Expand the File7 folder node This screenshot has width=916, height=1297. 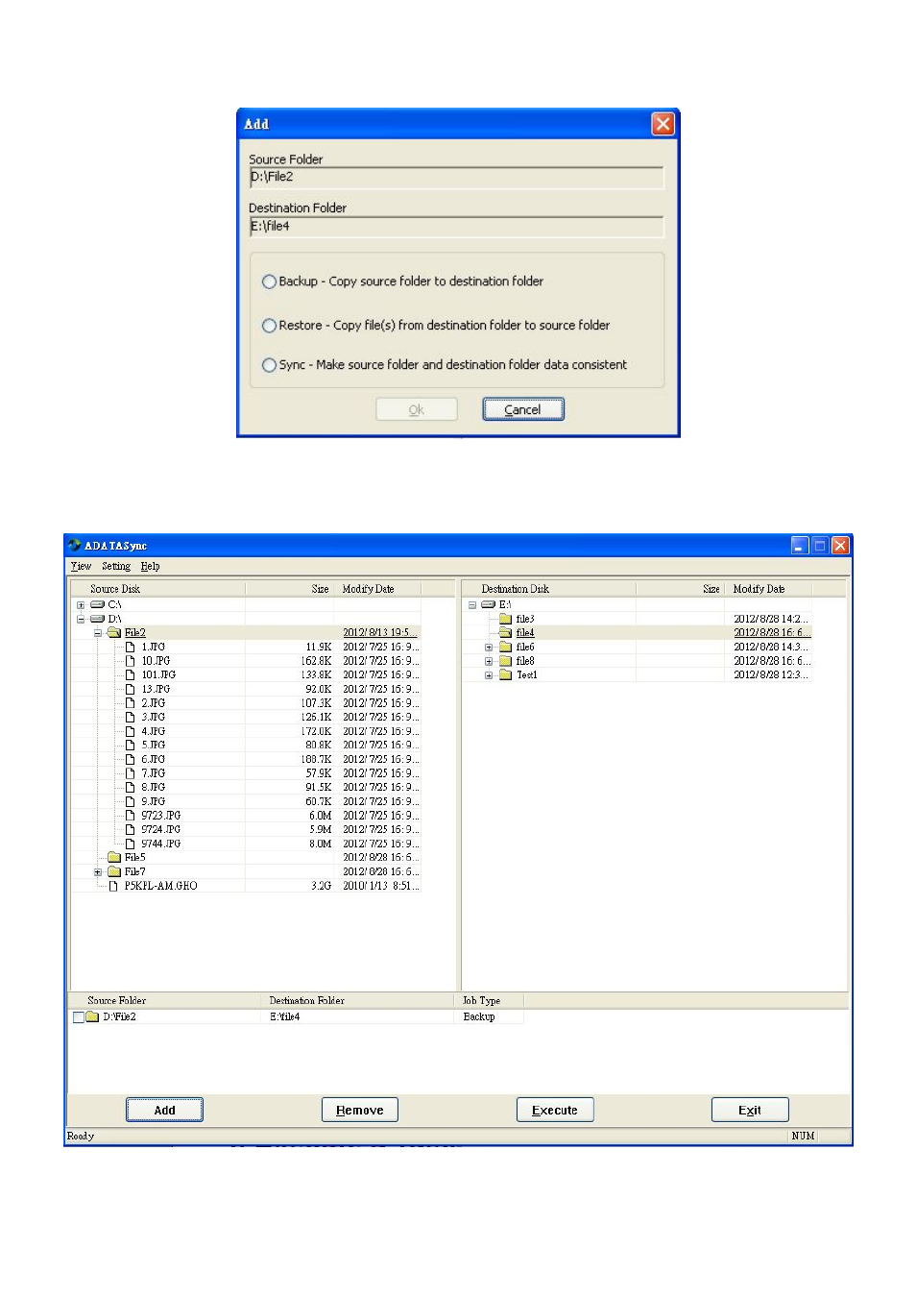click(x=98, y=872)
